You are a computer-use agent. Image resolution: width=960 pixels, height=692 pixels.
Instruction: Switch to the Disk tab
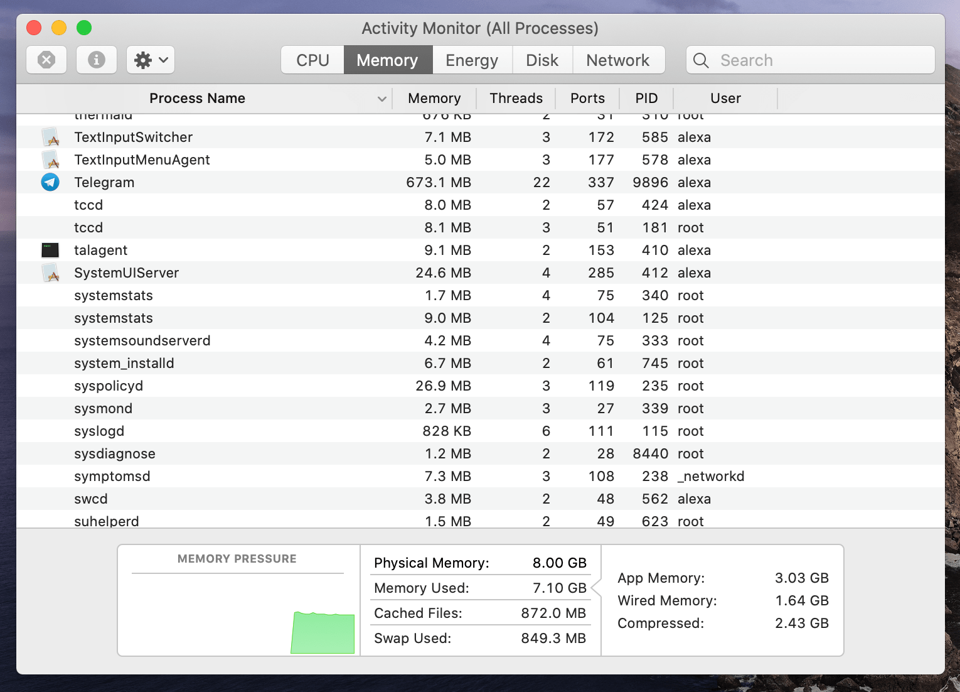tap(542, 60)
